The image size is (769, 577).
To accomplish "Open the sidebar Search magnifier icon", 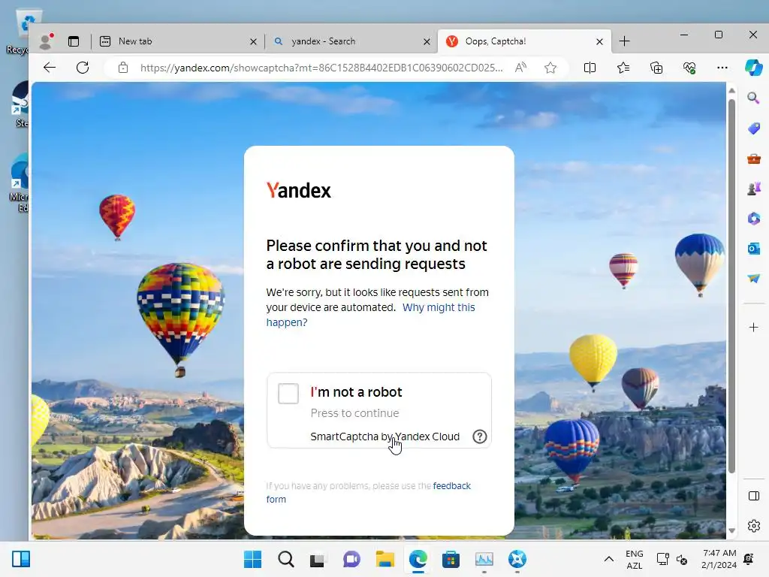I will 753,98.
